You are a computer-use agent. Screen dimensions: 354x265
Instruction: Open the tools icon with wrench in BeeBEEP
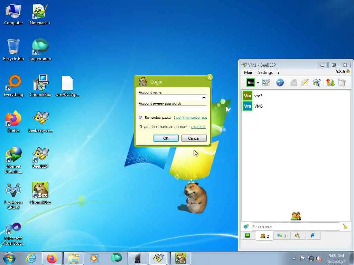coord(317,82)
